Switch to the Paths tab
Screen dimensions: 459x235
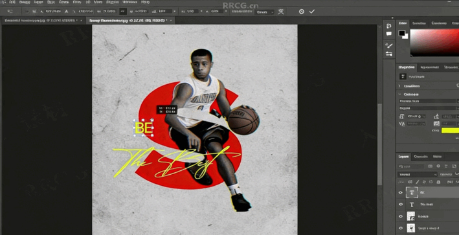coord(438,157)
